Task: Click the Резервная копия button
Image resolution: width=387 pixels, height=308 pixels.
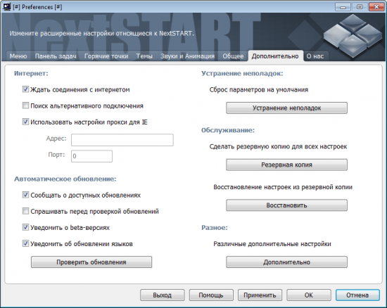Action: click(286, 165)
